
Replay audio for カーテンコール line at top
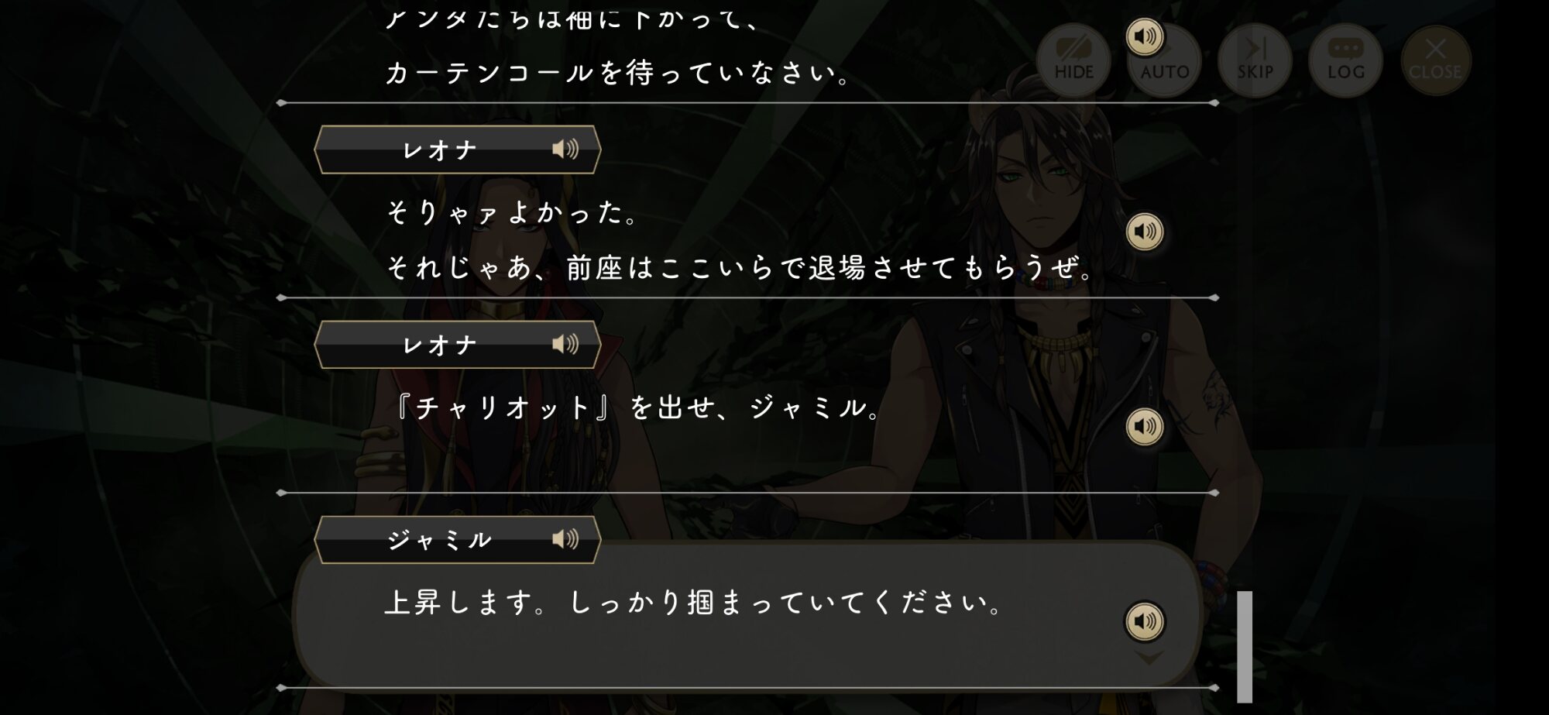click(x=1145, y=36)
